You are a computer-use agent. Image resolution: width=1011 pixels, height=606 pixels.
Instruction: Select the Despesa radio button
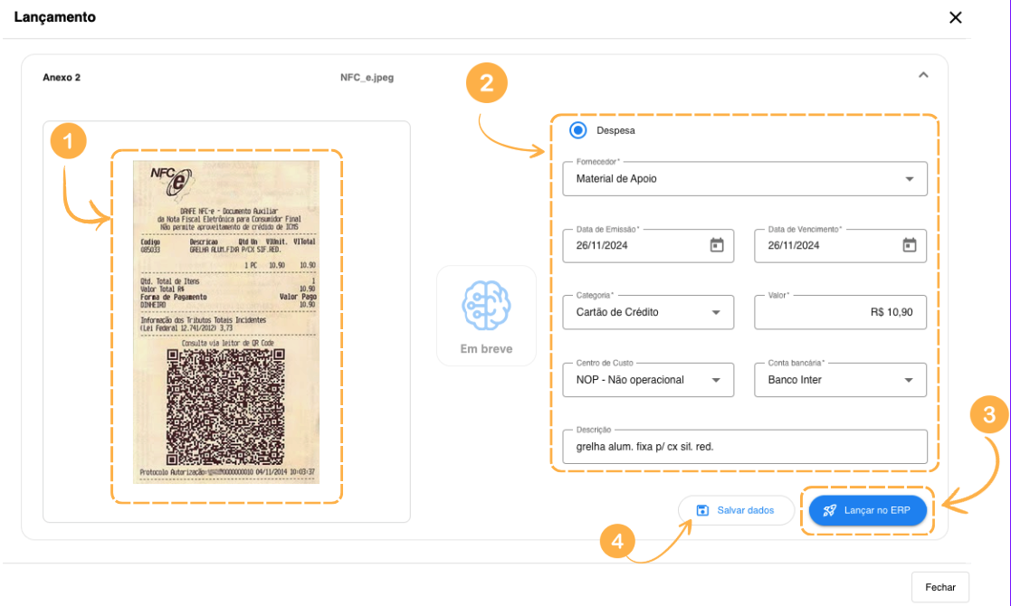(x=577, y=130)
